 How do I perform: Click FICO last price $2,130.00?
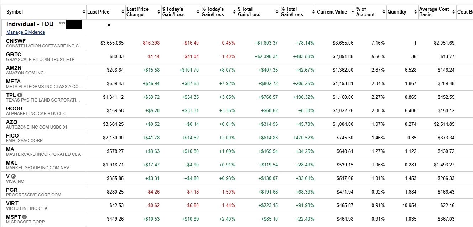tap(113, 138)
